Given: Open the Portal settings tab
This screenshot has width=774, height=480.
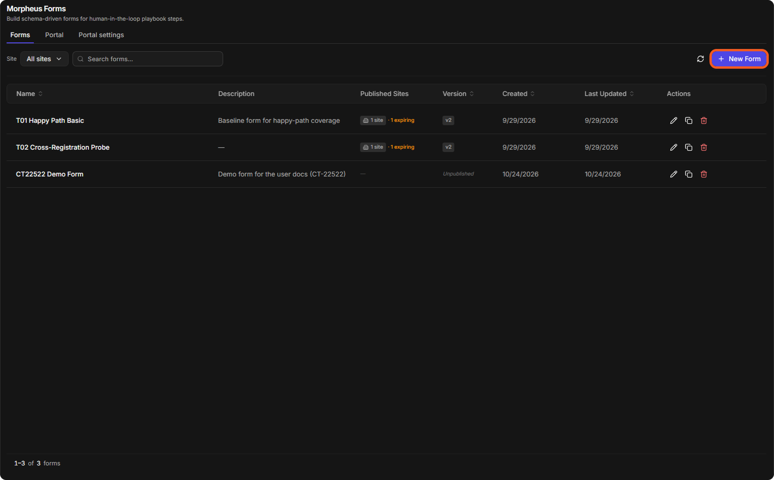Looking at the screenshot, I should coord(101,35).
